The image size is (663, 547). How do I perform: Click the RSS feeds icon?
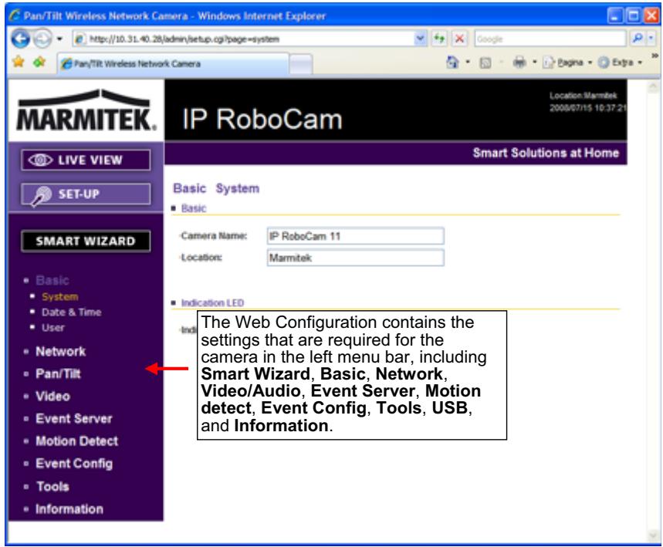(485, 63)
